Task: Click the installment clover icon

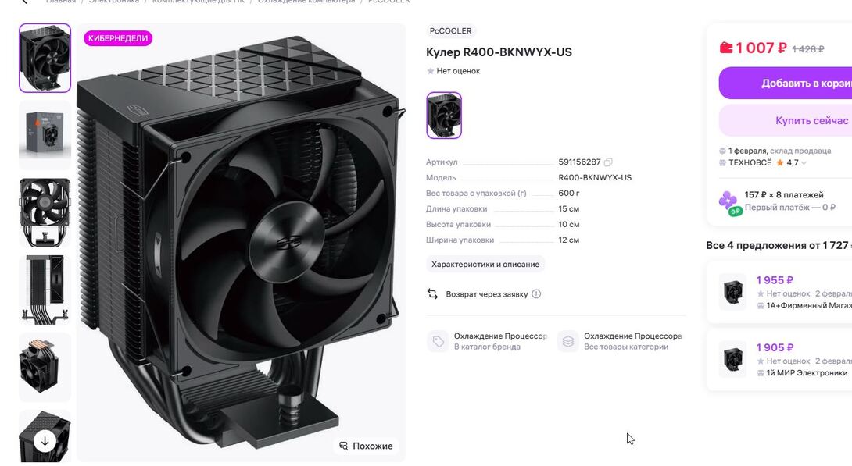Action: click(729, 202)
